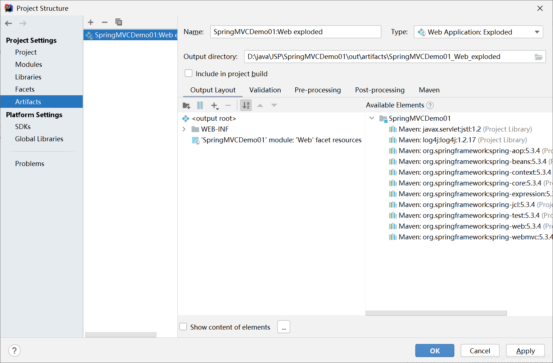
Task: Select Maven: spring-test:5.3.4 library
Action: point(471,215)
